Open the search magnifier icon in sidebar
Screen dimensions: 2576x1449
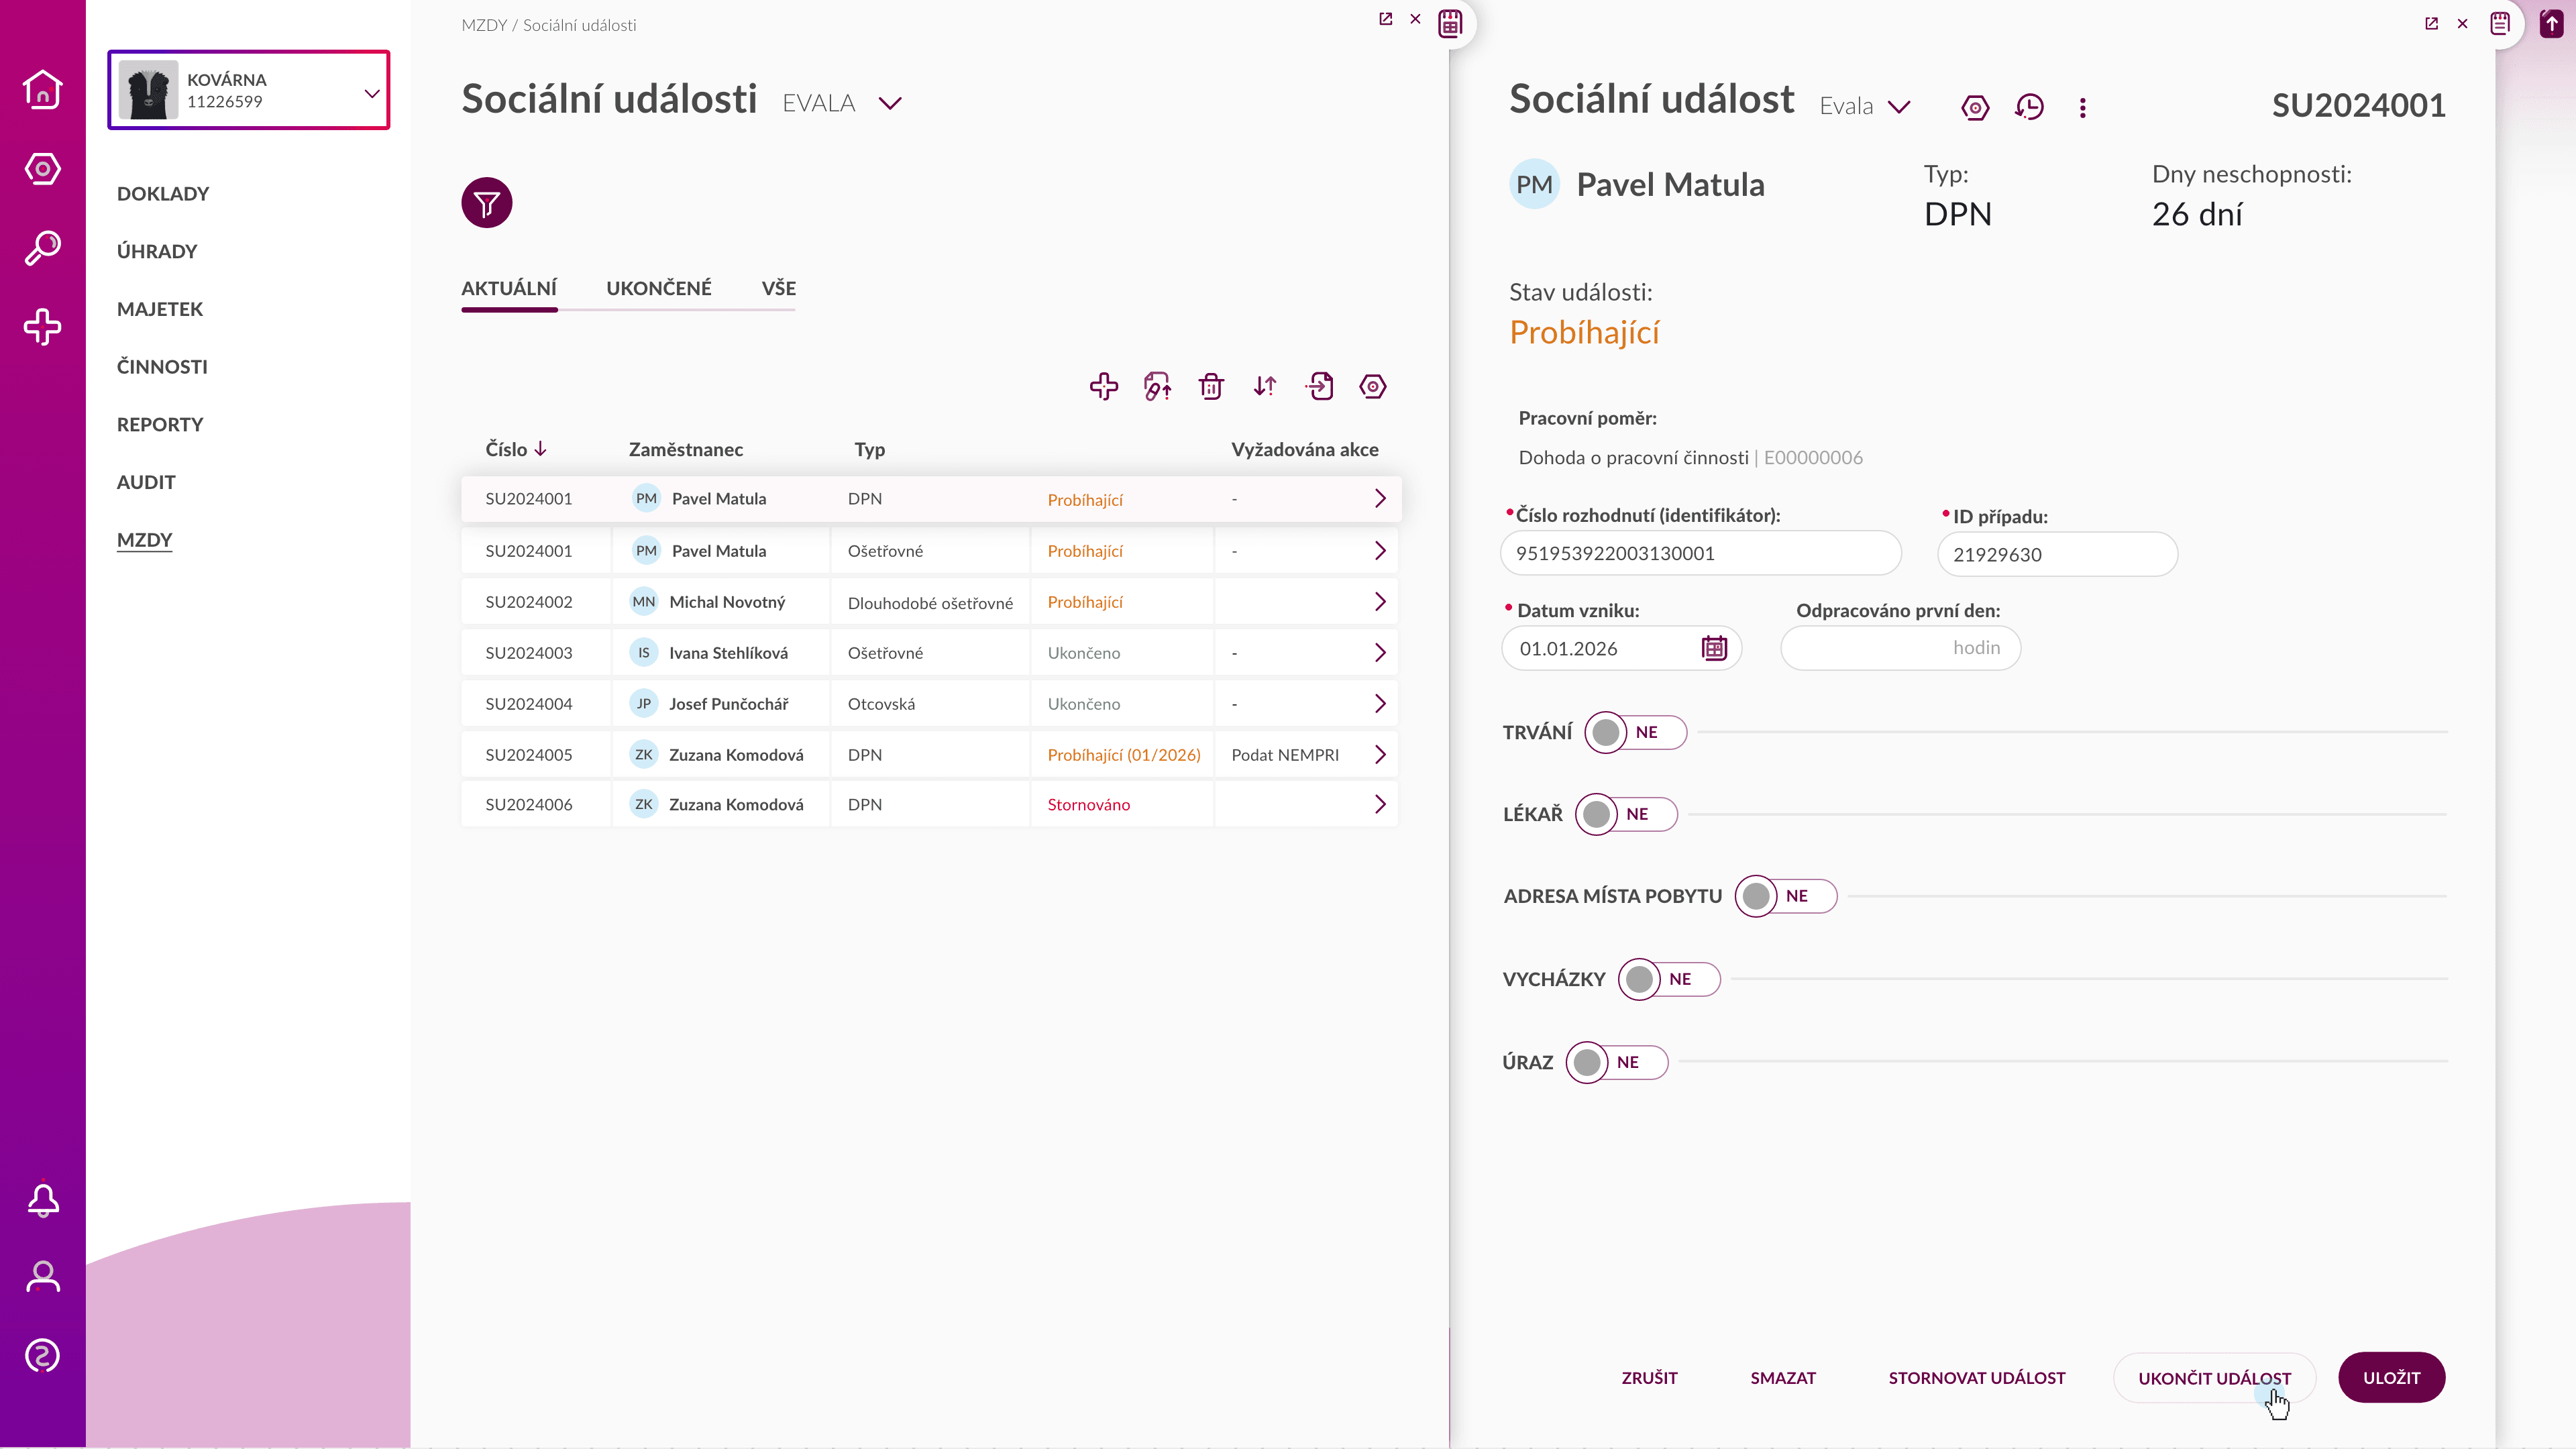click(42, 248)
